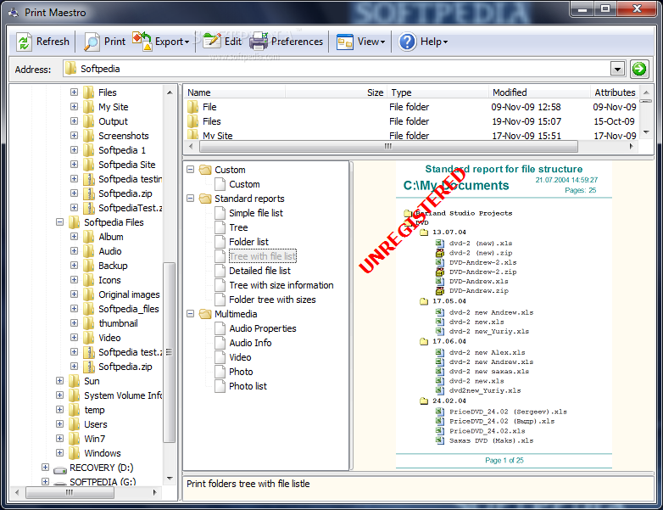Select Detailed file list report icon
The width and height of the screenshot is (663, 510).
point(220,271)
